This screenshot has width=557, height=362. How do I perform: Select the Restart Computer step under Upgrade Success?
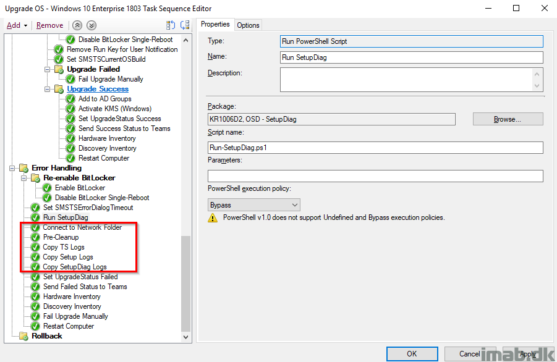click(x=104, y=158)
